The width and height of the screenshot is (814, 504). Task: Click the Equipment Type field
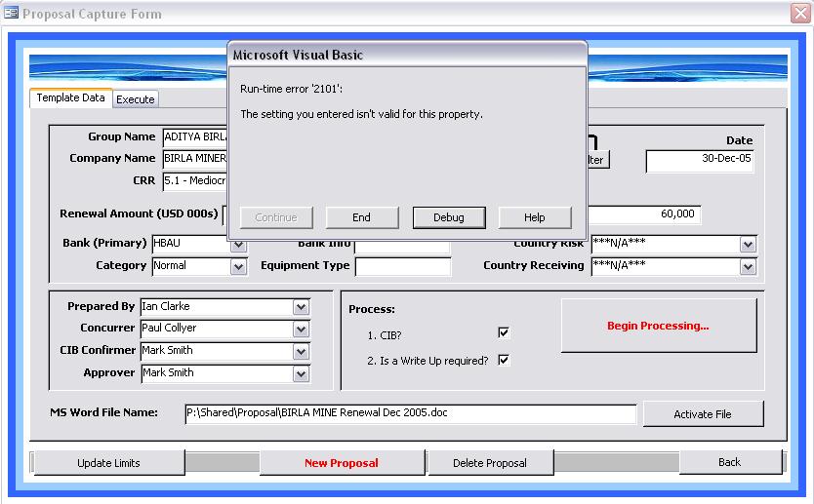pyautogui.click(x=403, y=266)
